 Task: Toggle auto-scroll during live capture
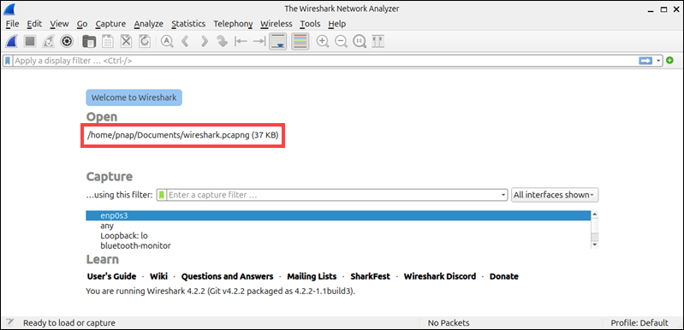(x=278, y=41)
